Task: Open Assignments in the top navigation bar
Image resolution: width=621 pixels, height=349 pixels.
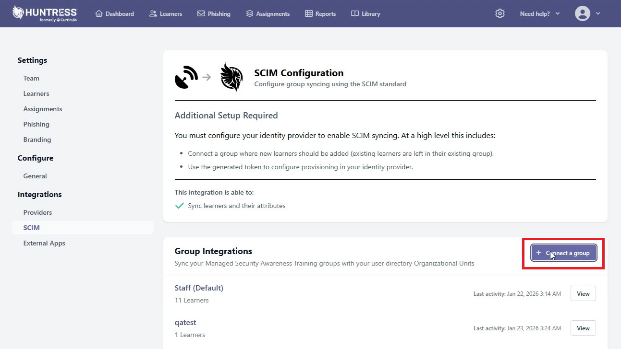Action: point(268,13)
